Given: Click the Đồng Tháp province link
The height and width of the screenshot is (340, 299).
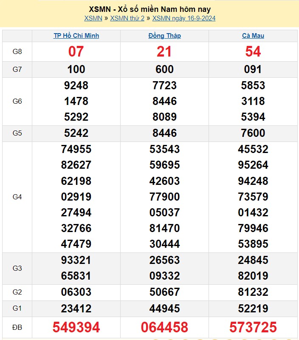Looking at the screenshot, I should (164, 36).
